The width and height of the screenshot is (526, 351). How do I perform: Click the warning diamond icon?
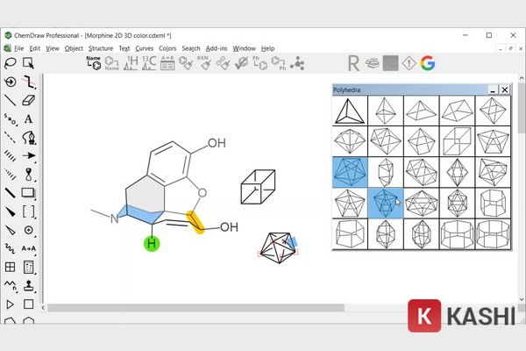pos(409,63)
